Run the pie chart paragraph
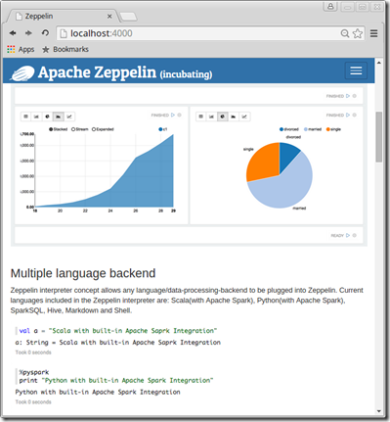 [x=348, y=115]
